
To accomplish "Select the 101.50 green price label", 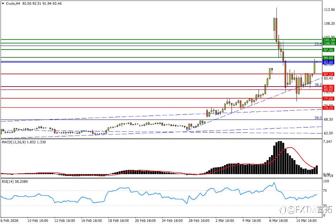I will [329, 40].
